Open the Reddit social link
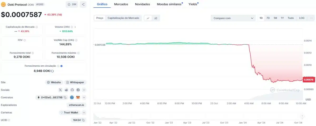The width and height of the screenshot is (316, 126). (x=66, y=90)
